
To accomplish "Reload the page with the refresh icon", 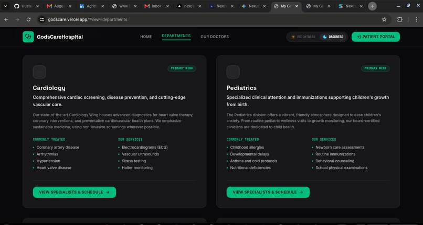I will (x=28, y=19).
